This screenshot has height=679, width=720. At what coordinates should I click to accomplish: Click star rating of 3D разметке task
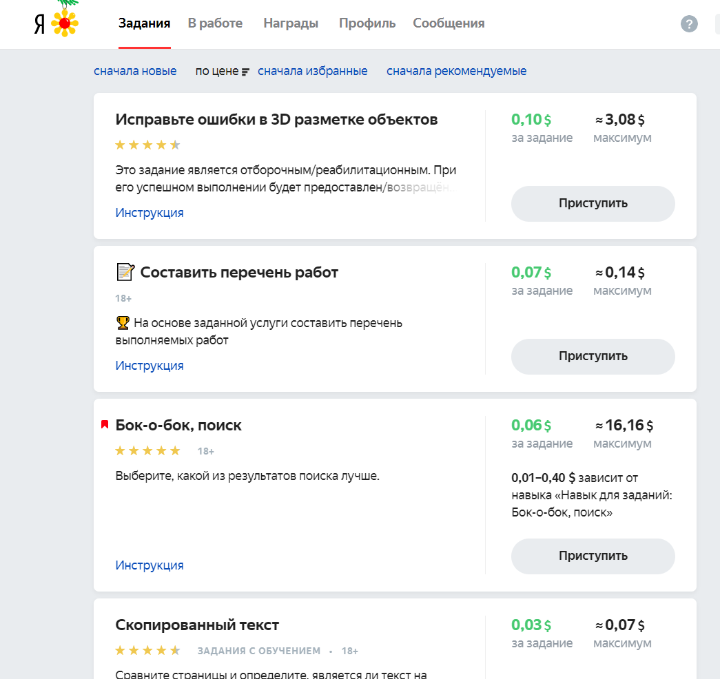[147, 145]
